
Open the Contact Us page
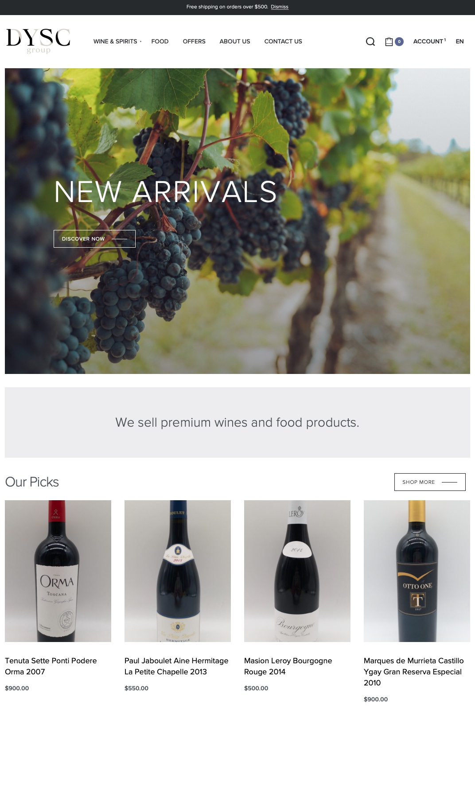283,41
